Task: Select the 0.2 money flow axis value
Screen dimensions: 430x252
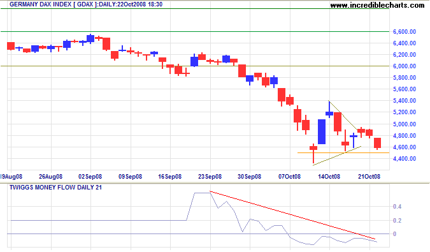Action: pos(397,221)
